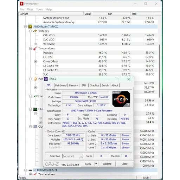
Task: Click the Min column header
Action: (118, 14)
